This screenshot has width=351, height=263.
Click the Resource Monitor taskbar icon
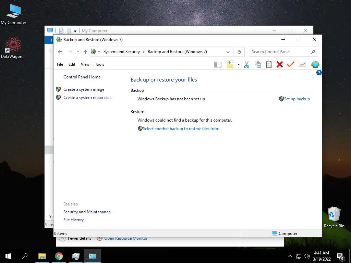pos(76,256)
